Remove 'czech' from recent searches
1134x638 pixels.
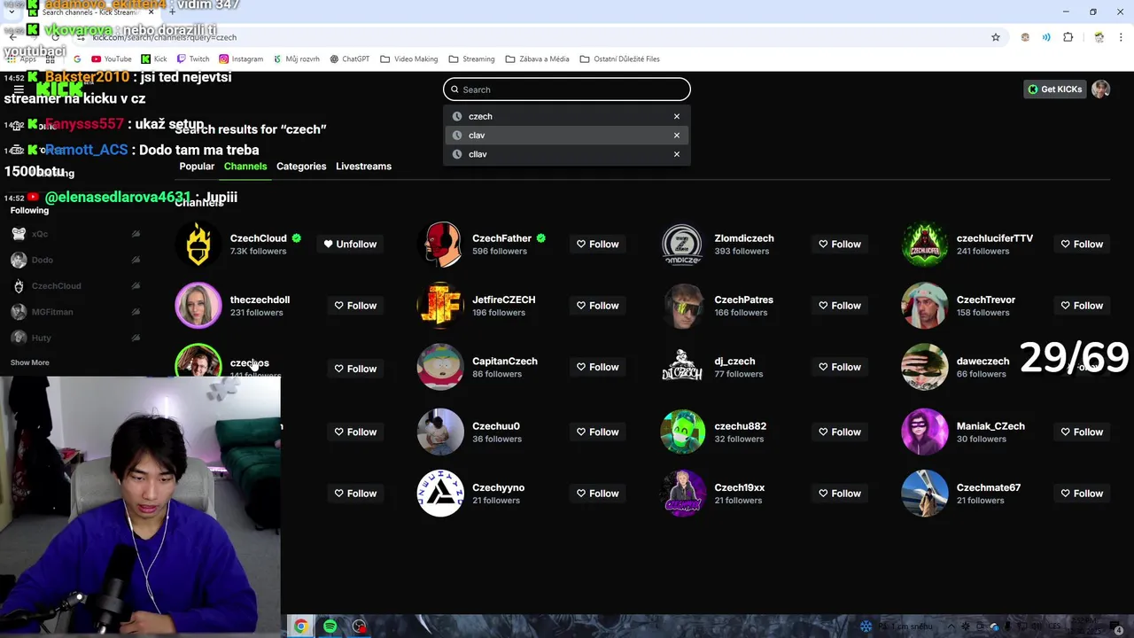pyautogui.click(x=677, y=116)
